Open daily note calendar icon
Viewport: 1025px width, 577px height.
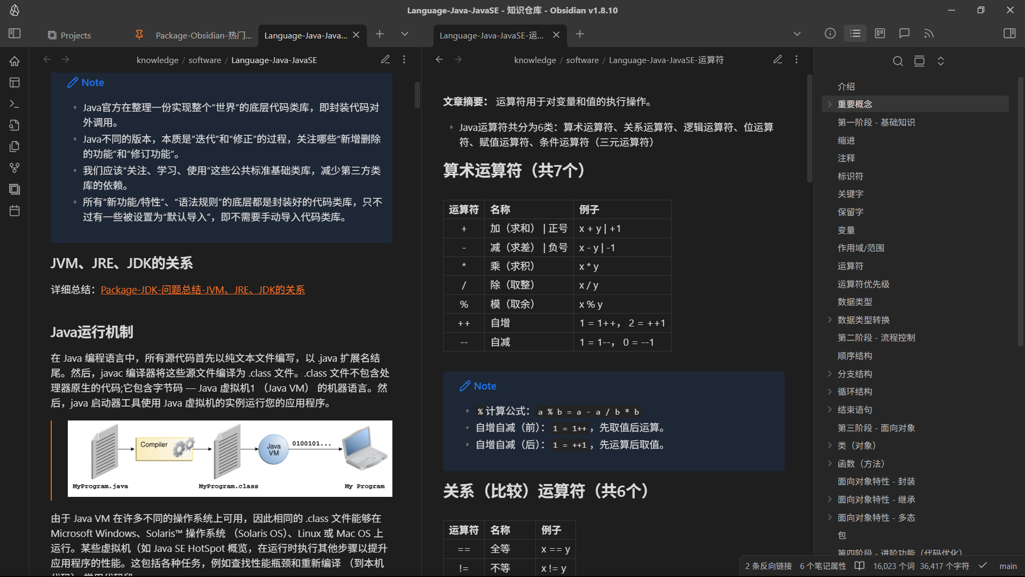click(14, 210)
